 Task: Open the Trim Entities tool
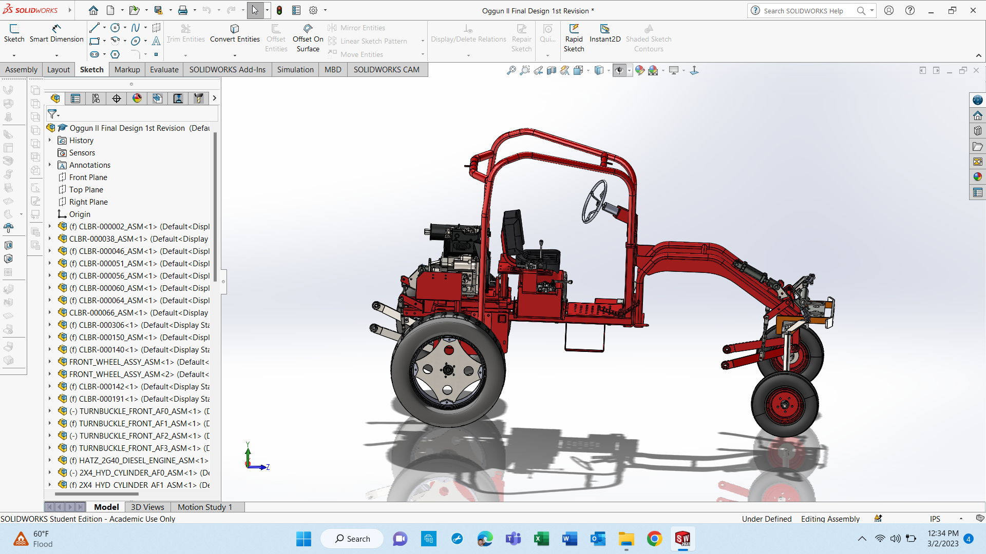pyautogui.click(x=185, y=34)
